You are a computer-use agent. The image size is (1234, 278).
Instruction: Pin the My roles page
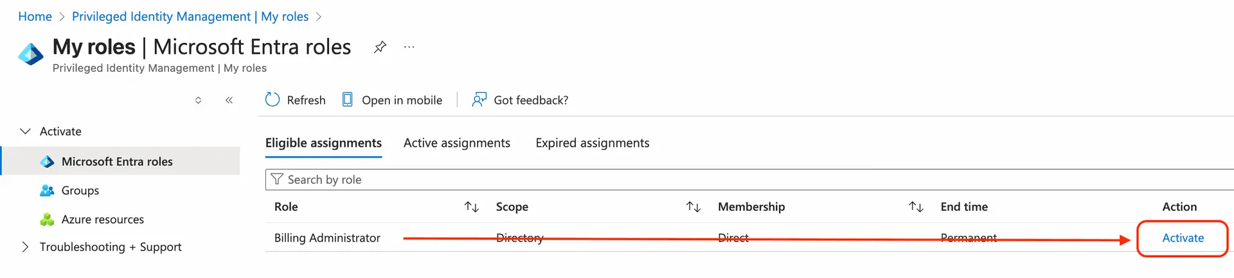(380, 47)
